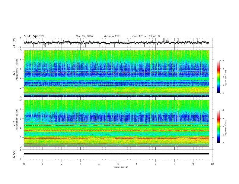The height and width of the screenshot is (184, 239).
Task: Click time axis tick label "5"
Action: 118,164
